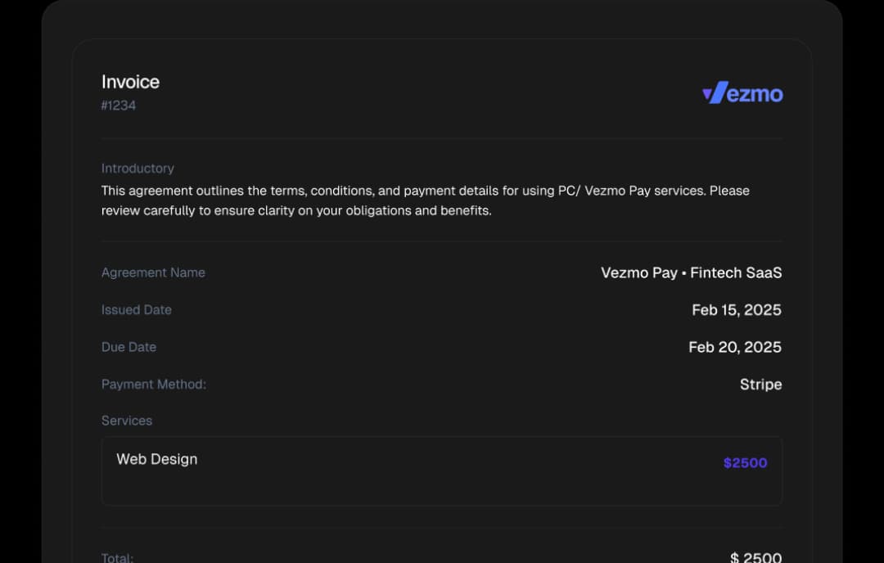Open invoice number #1234
This screenshot has width=884, height=563.
click(118, 105)
